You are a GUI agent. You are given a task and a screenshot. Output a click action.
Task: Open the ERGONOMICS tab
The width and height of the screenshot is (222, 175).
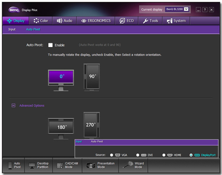coord(95,21)
